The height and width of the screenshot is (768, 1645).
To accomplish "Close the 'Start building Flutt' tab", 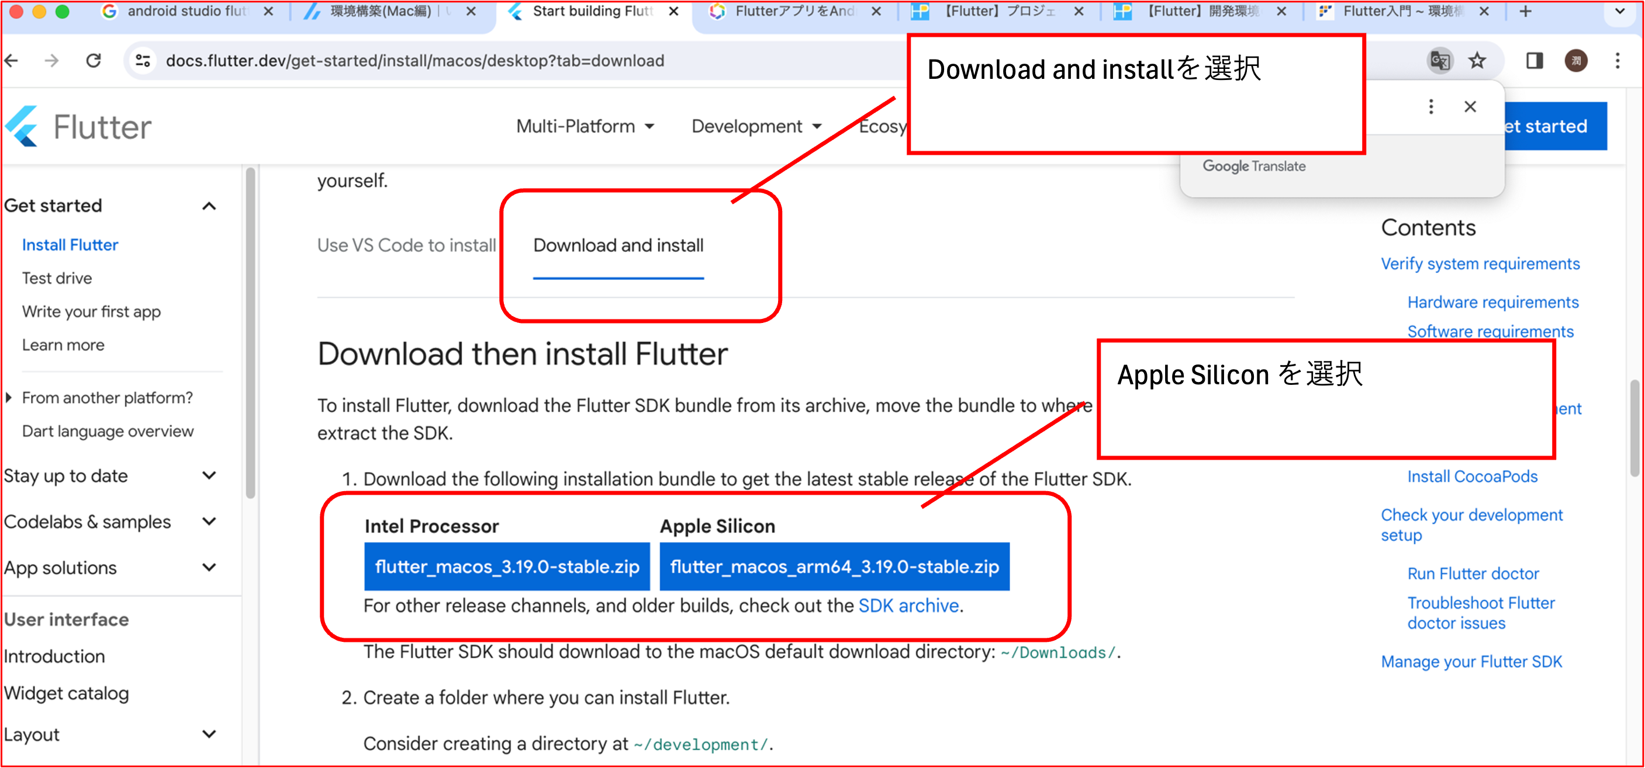I will 673,12.
